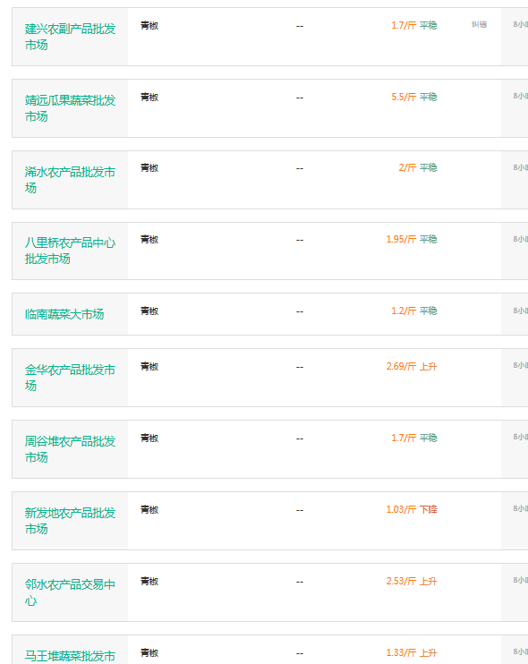Open 马王堆蔬菜批发市场 market link

point(70,656)
